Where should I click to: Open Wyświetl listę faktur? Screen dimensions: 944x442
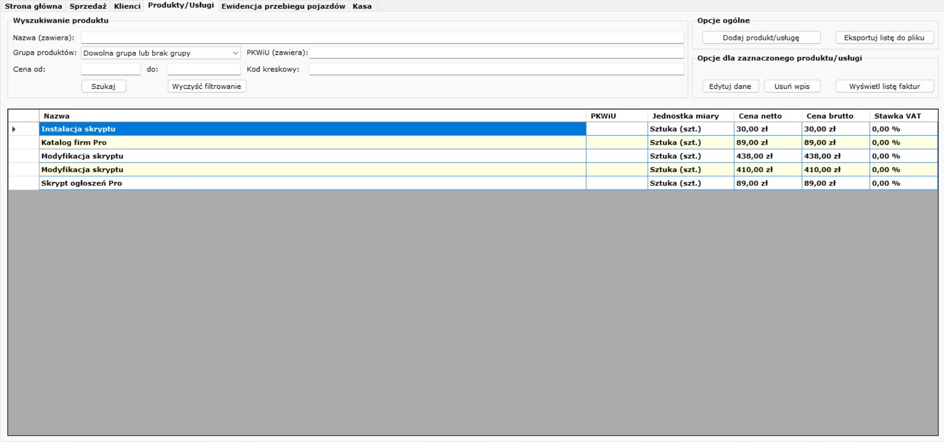(884, 86)
